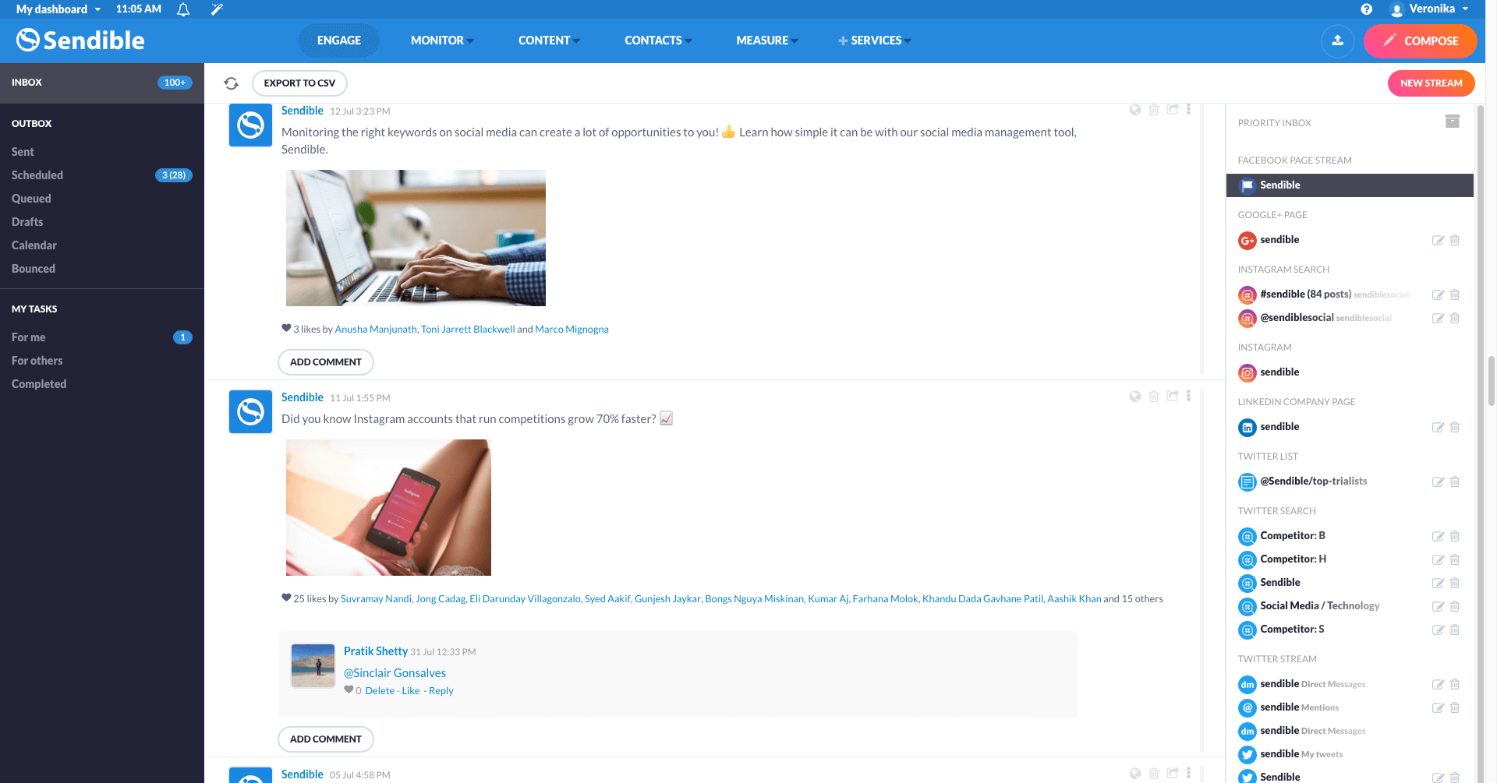Viewport: 1497px width, 783px height.
Task: Delete the Google+ sendible stream
Action: click(x=1455, y=240)
